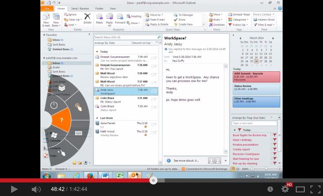Open the Move dropdown in ribbon
Viewport: 323px width, 196px height.
pyautogui.click(x=216, y=15)
